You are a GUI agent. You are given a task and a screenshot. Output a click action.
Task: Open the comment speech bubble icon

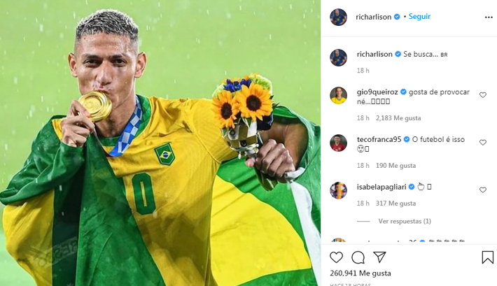[358, 257]
